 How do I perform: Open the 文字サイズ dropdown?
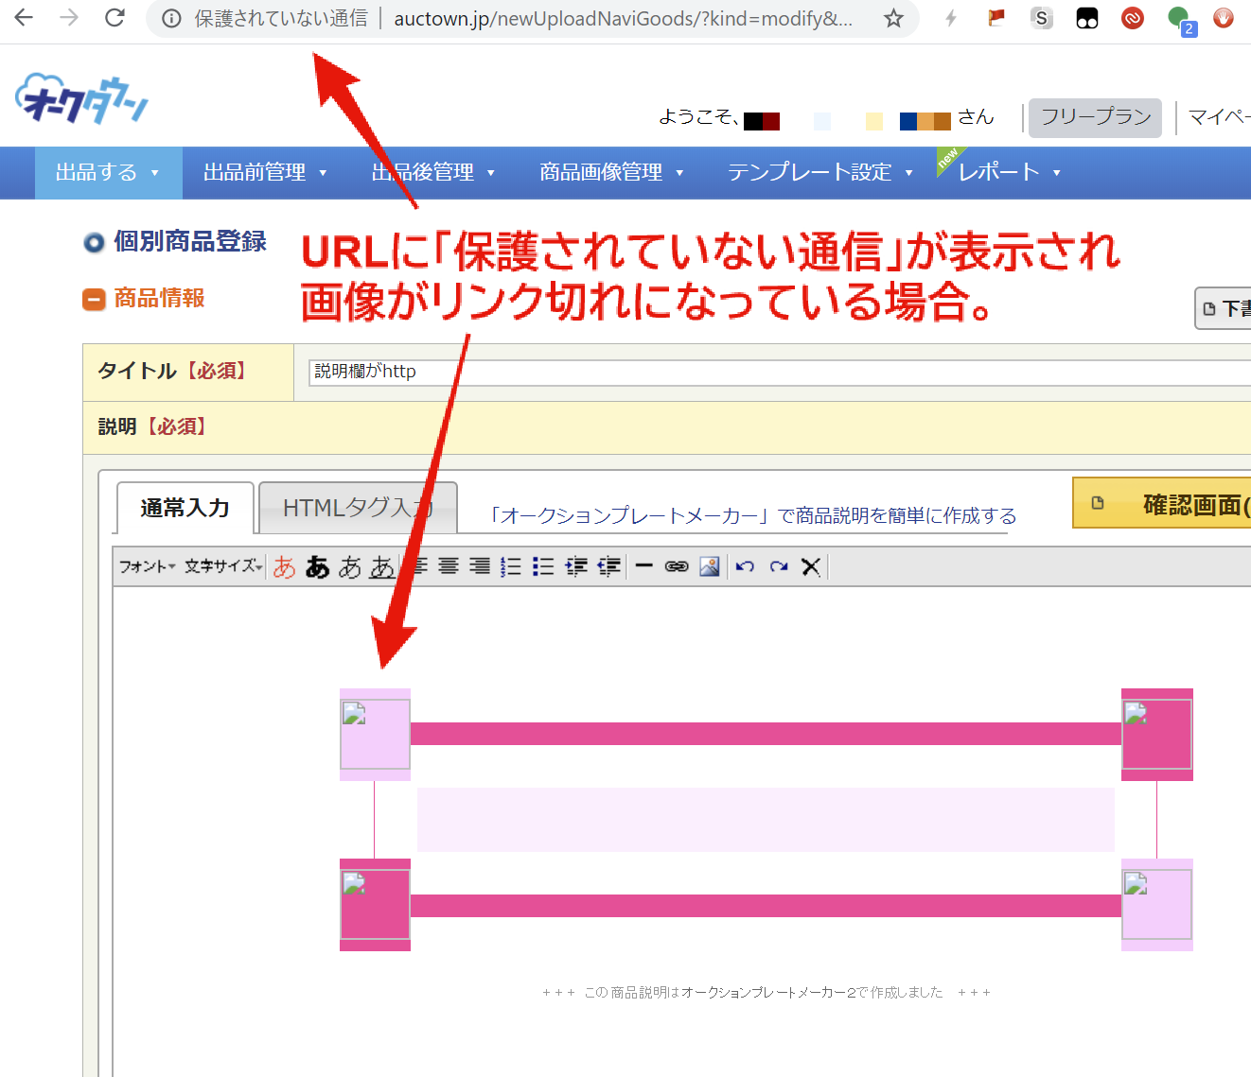click(x=222, y=566)
